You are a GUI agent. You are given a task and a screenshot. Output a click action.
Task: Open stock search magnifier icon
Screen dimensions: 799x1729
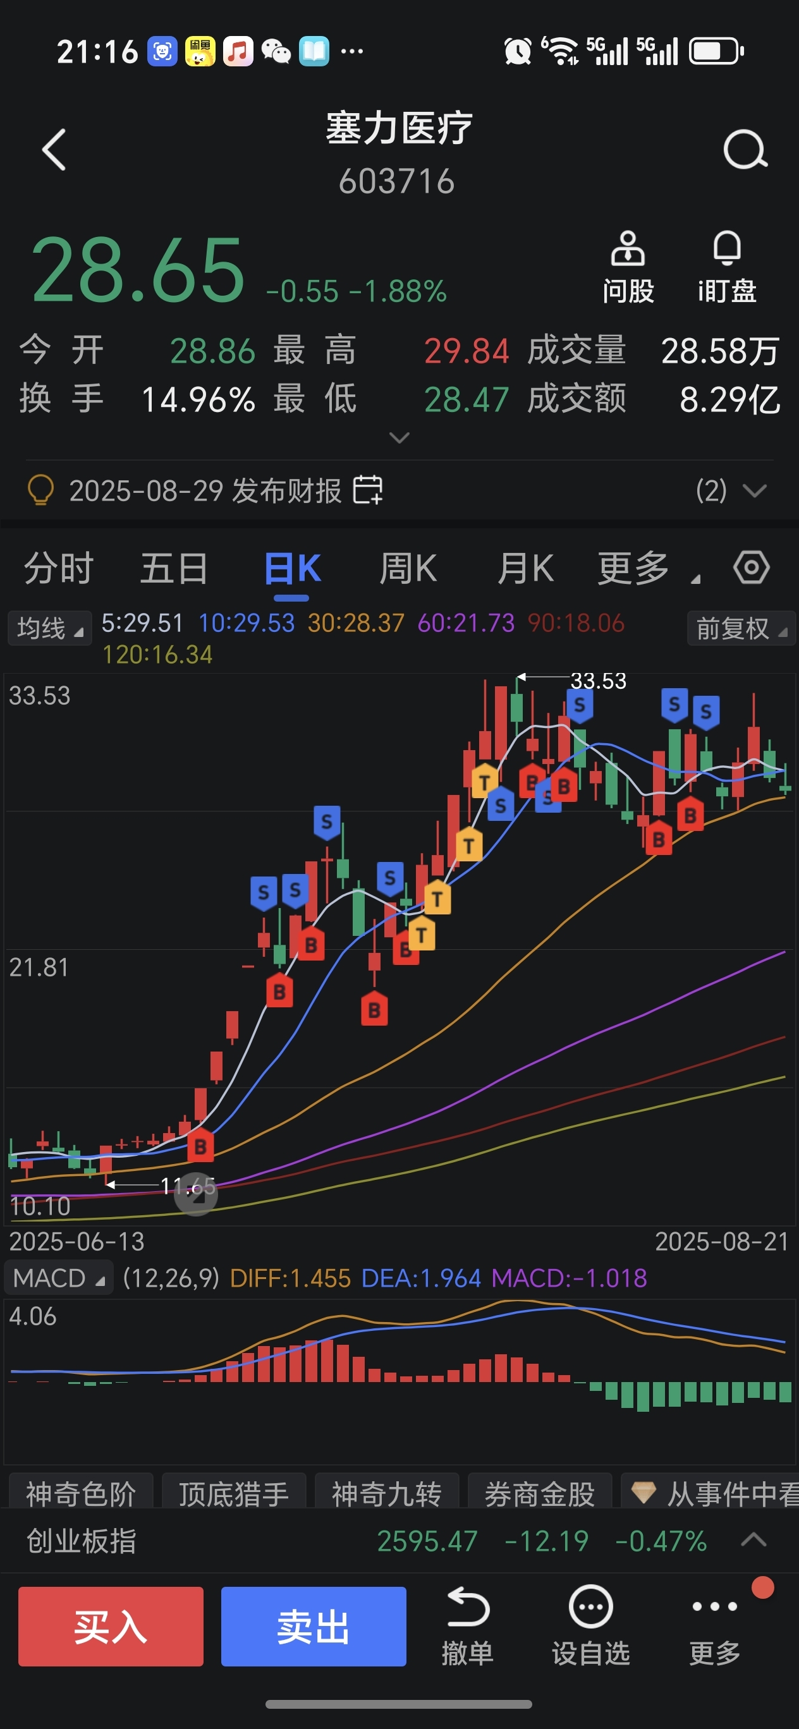(745, 149)
